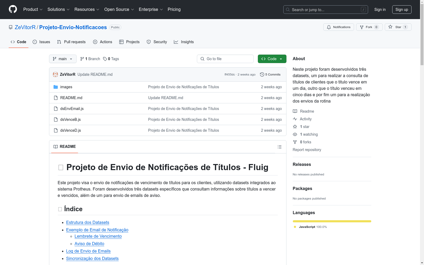Click the dsVenceD.js file icon

click(x=56, y=130)
